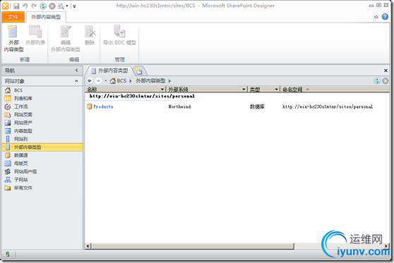Select the 外部内容类型 ribbon tab

(x=46, y=17)
